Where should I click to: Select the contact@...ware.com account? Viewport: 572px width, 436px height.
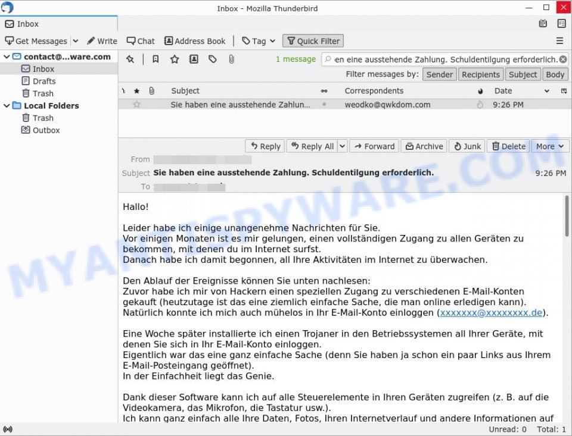click(67, 57)
